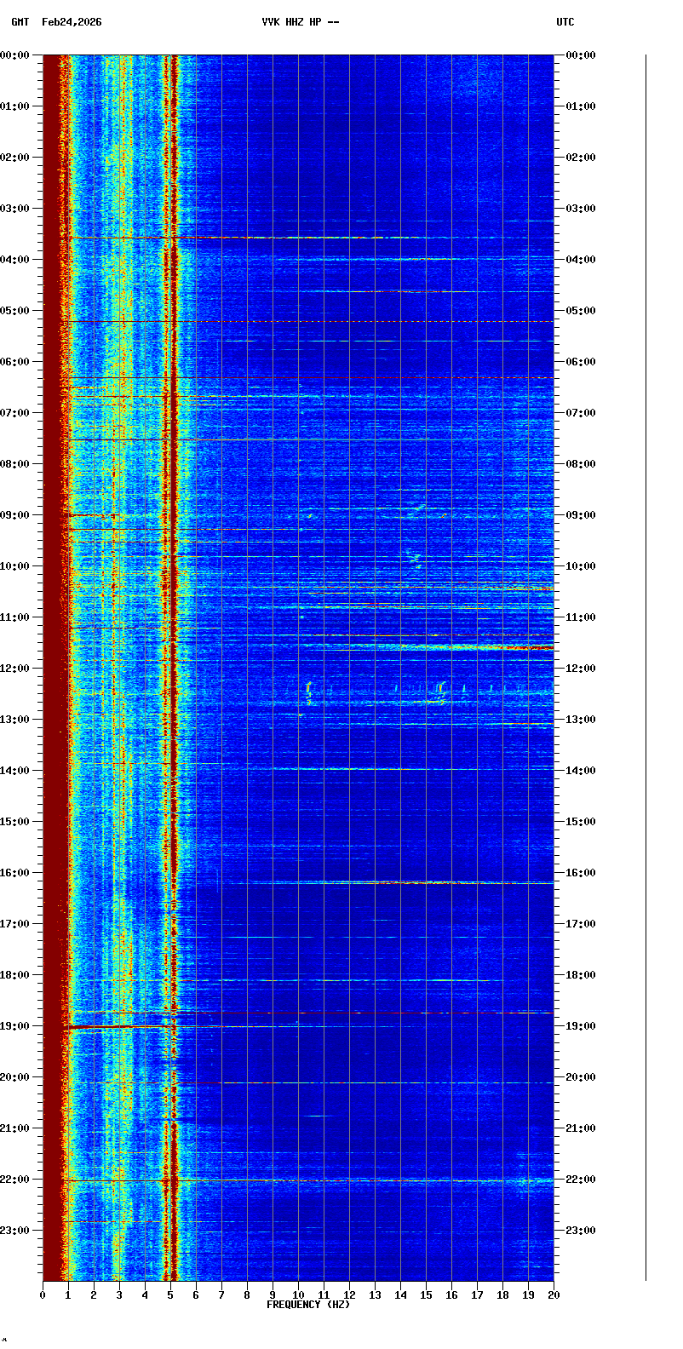683x1349 pixels.
Task: Click the UTC label in the header
Action: tap(565, 22)
